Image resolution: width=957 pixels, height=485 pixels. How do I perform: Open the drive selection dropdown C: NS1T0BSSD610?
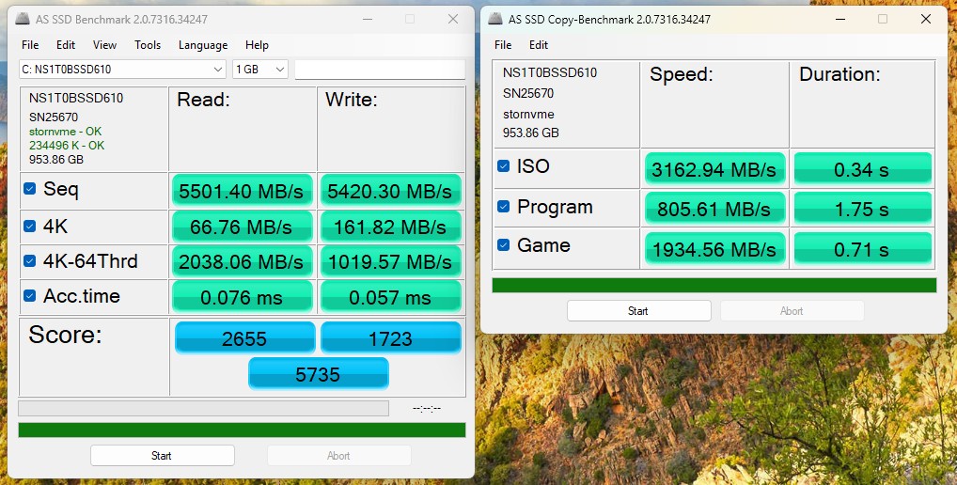[x=122, y=70]
